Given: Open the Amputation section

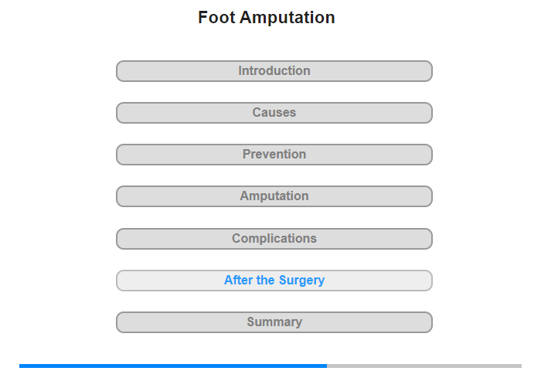Looking at the screenshot, I should (274, 196).
